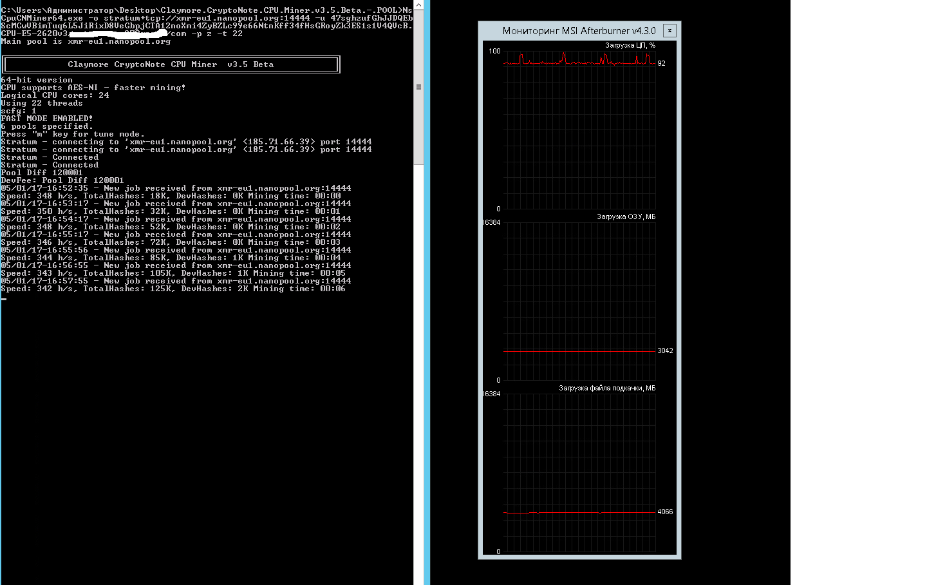Click the 'Claymore CryptoNote CPU Miner v3.5 Beta' banner

coord(171,64)
